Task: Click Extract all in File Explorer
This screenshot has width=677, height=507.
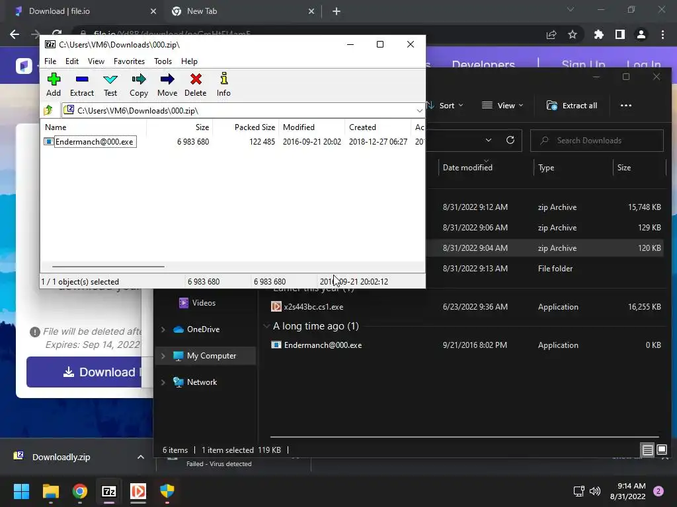Action: click(x=572, y=106)
